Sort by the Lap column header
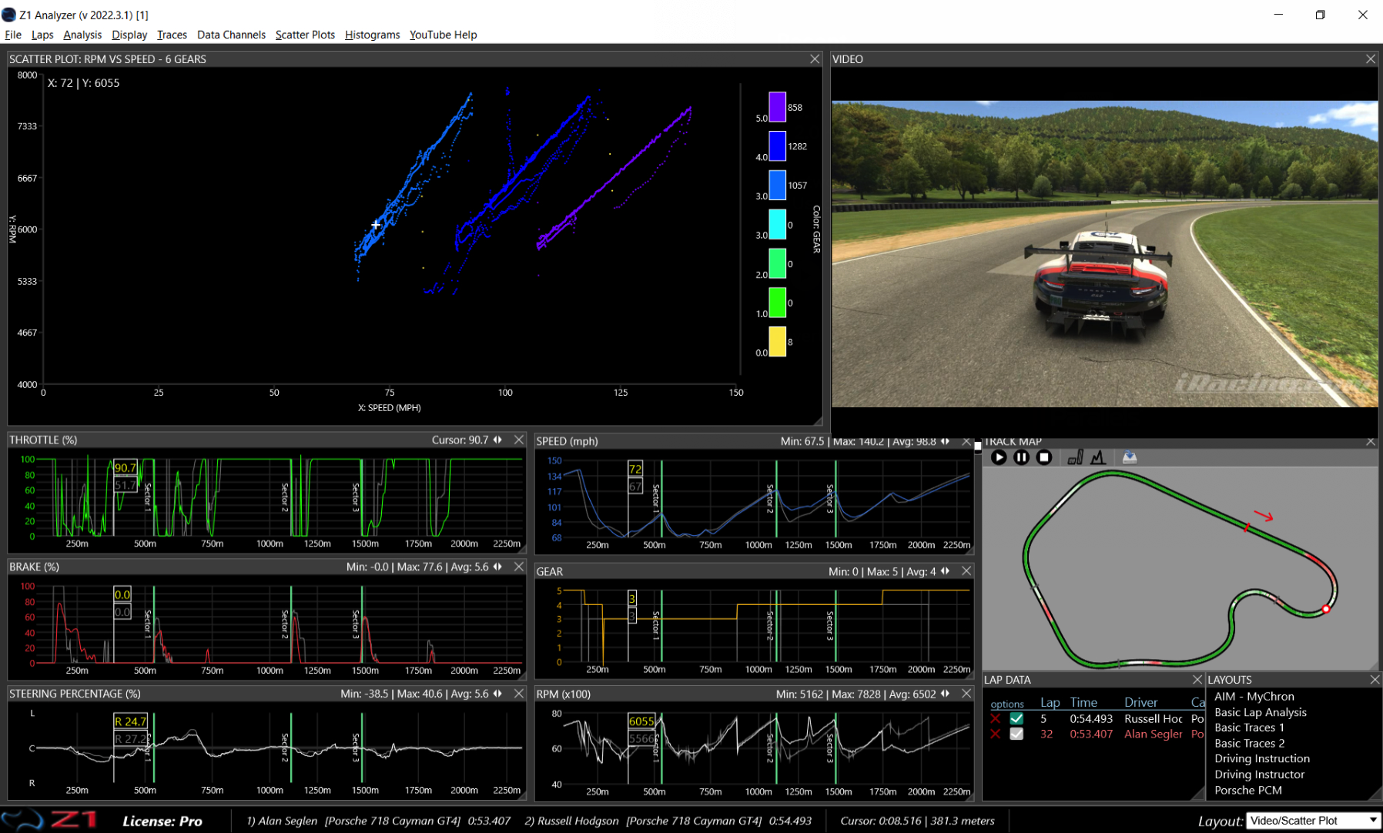 click(x=1050, y=702)
